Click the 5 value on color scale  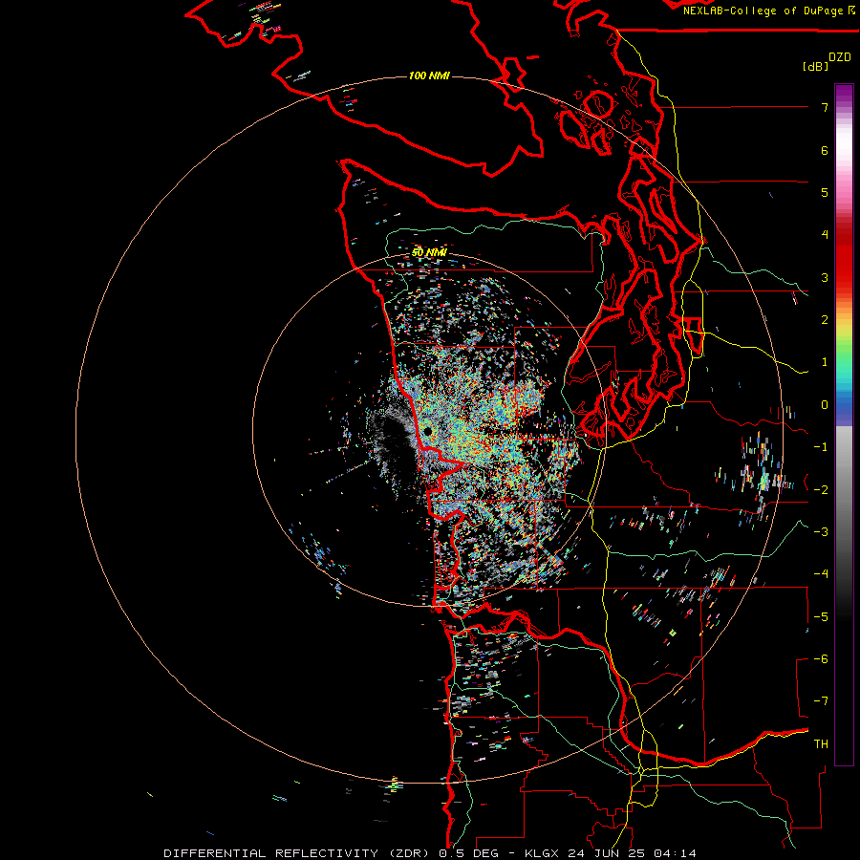(x=825, y=192)
